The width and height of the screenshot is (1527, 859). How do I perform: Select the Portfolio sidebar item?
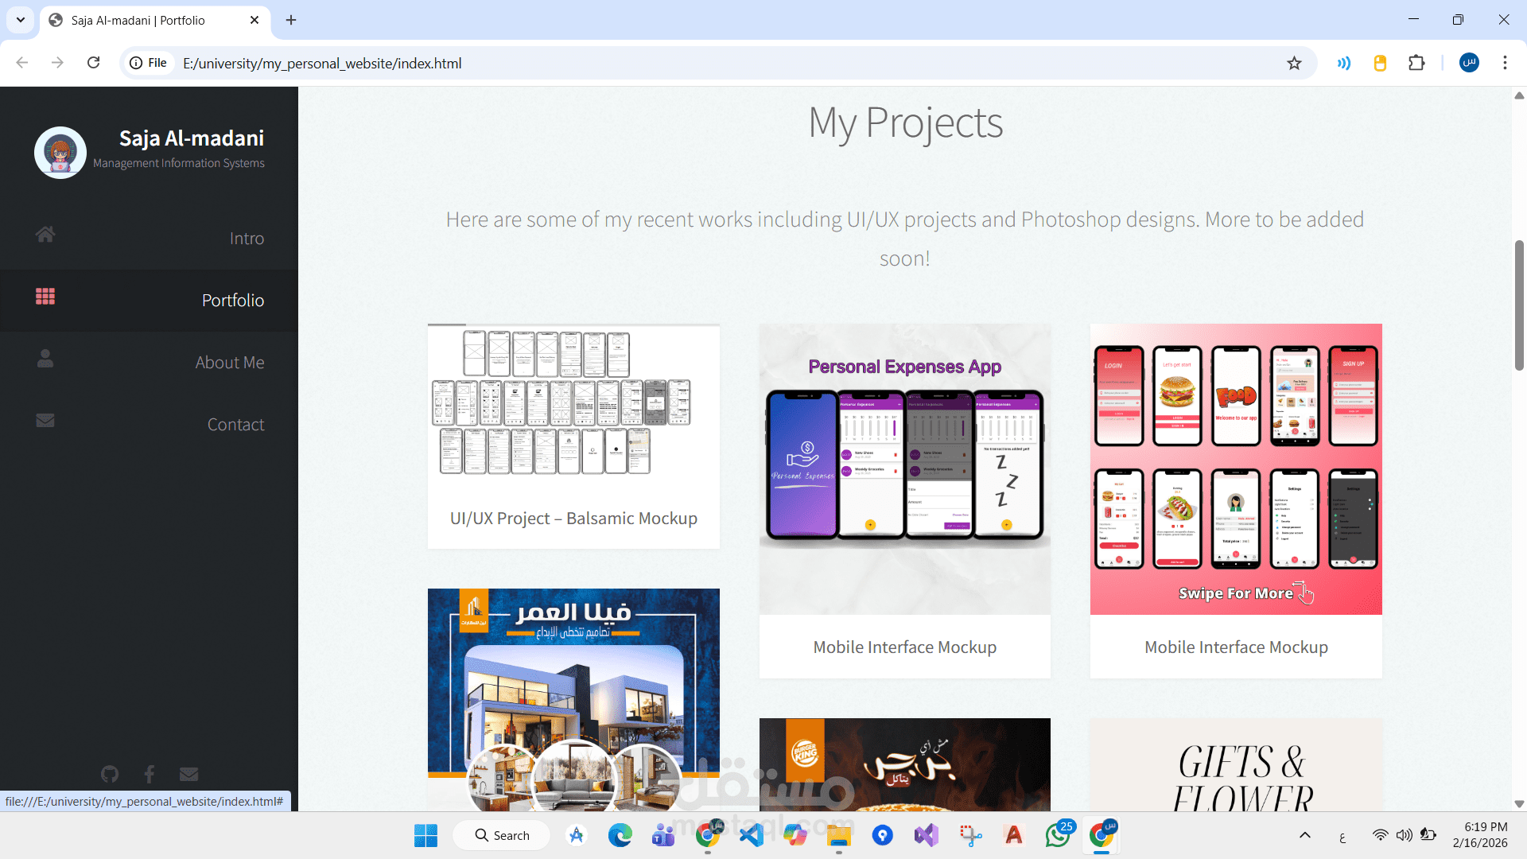pos(232,301)
